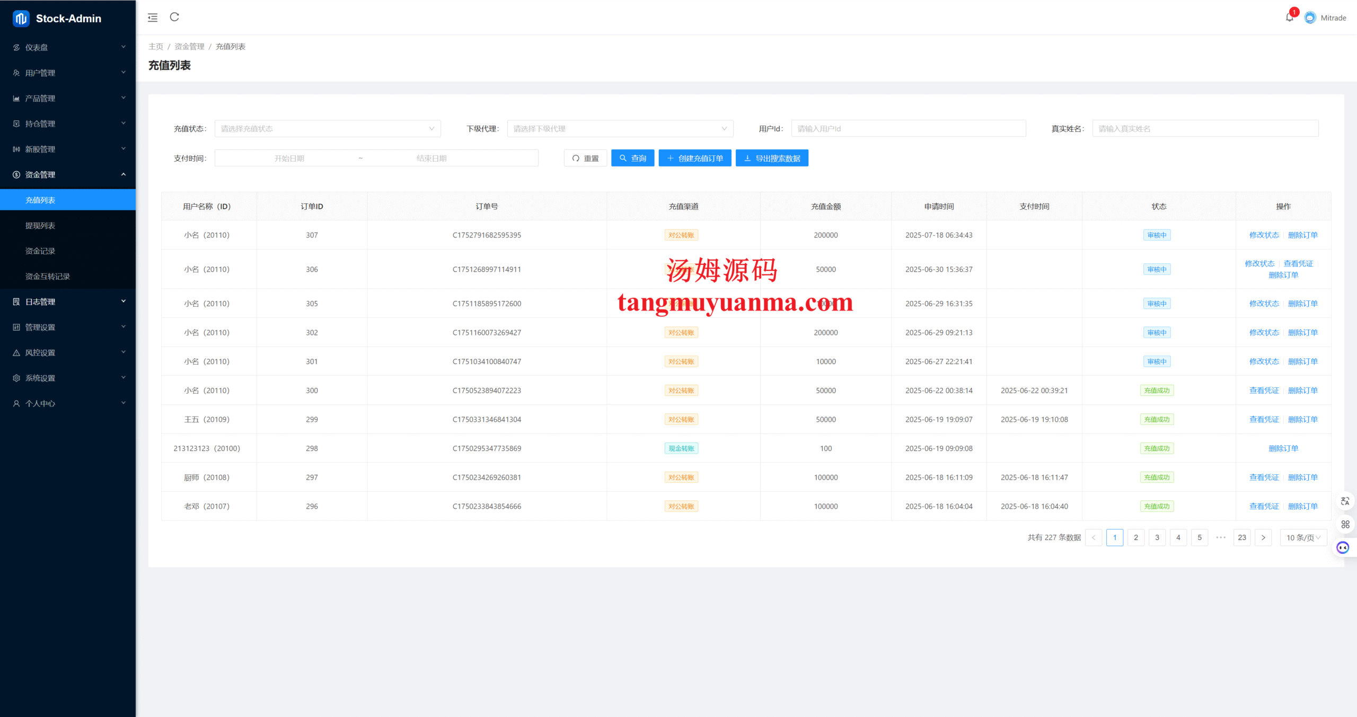
Task: Click the refresh page icon
Action: coord(174,17)
